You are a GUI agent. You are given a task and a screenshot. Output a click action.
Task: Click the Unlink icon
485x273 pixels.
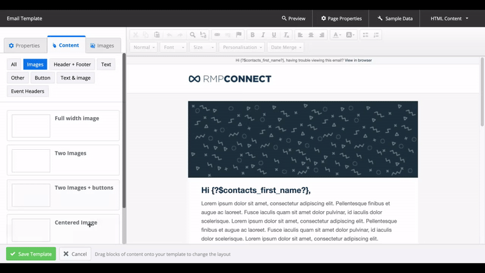tap(228, 35)
